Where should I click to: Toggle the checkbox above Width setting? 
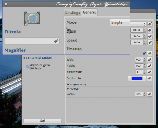click(144, 53)
